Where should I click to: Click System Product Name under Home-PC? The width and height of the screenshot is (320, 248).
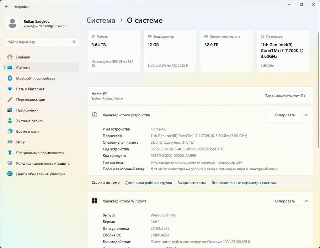click(x=107, y=99)
